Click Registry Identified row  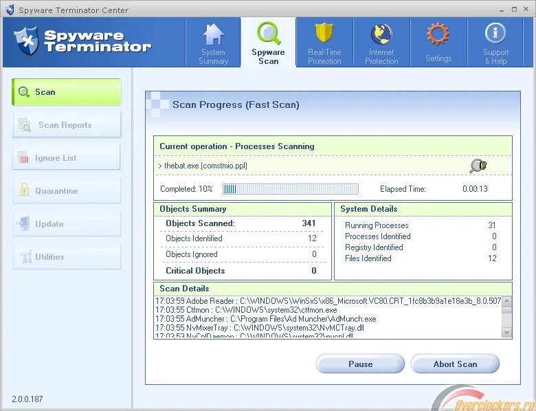(421, 247)
